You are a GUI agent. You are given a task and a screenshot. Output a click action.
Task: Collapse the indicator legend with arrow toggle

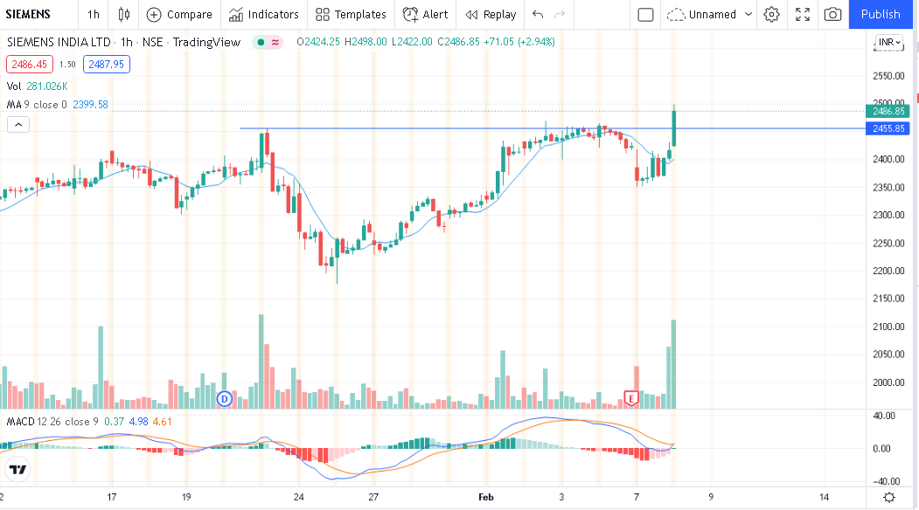pos(18,125)
